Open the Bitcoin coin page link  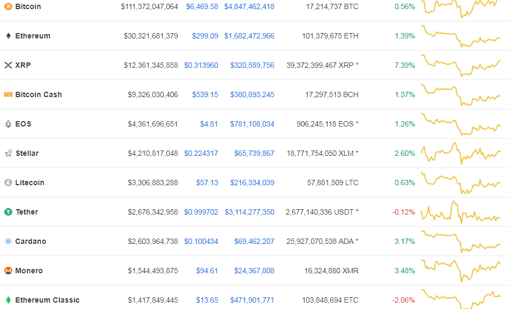[x=28, y=6]
